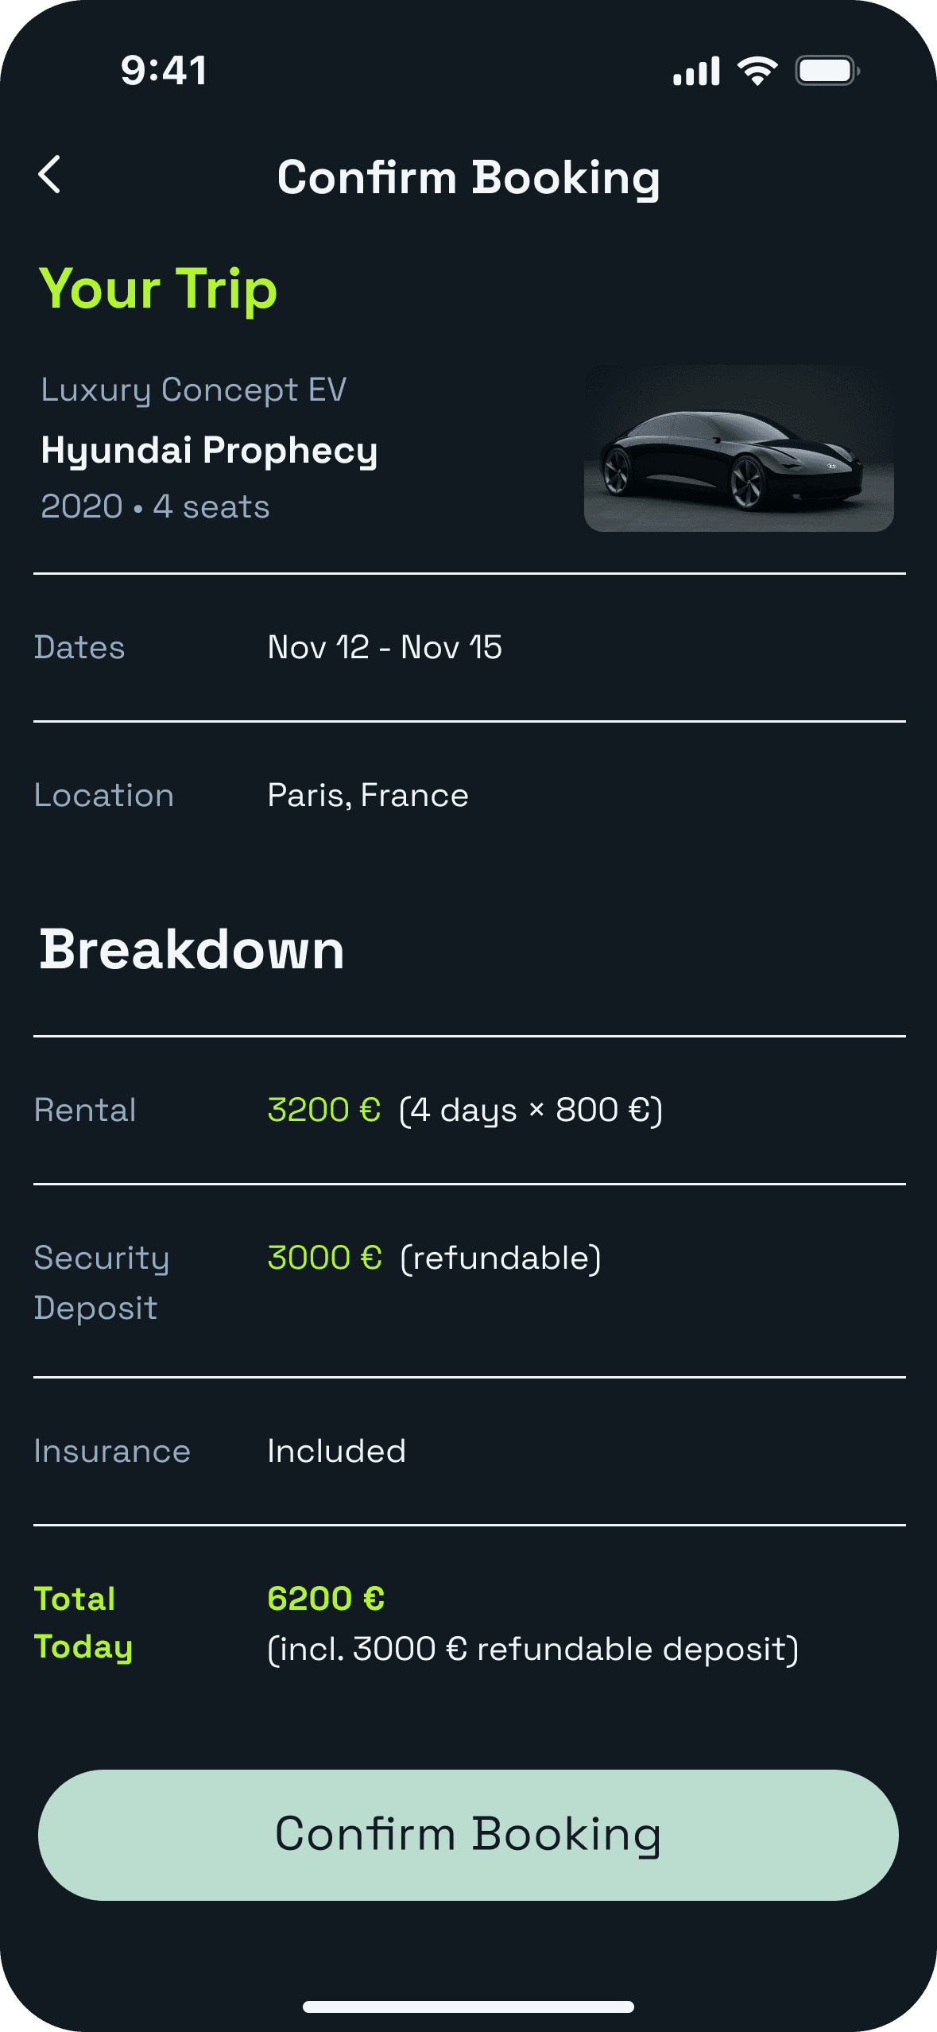Viewport: 937px width, 2032px height.
Task: Tap the Insurance Included row
Action: tap(469, 1451)
